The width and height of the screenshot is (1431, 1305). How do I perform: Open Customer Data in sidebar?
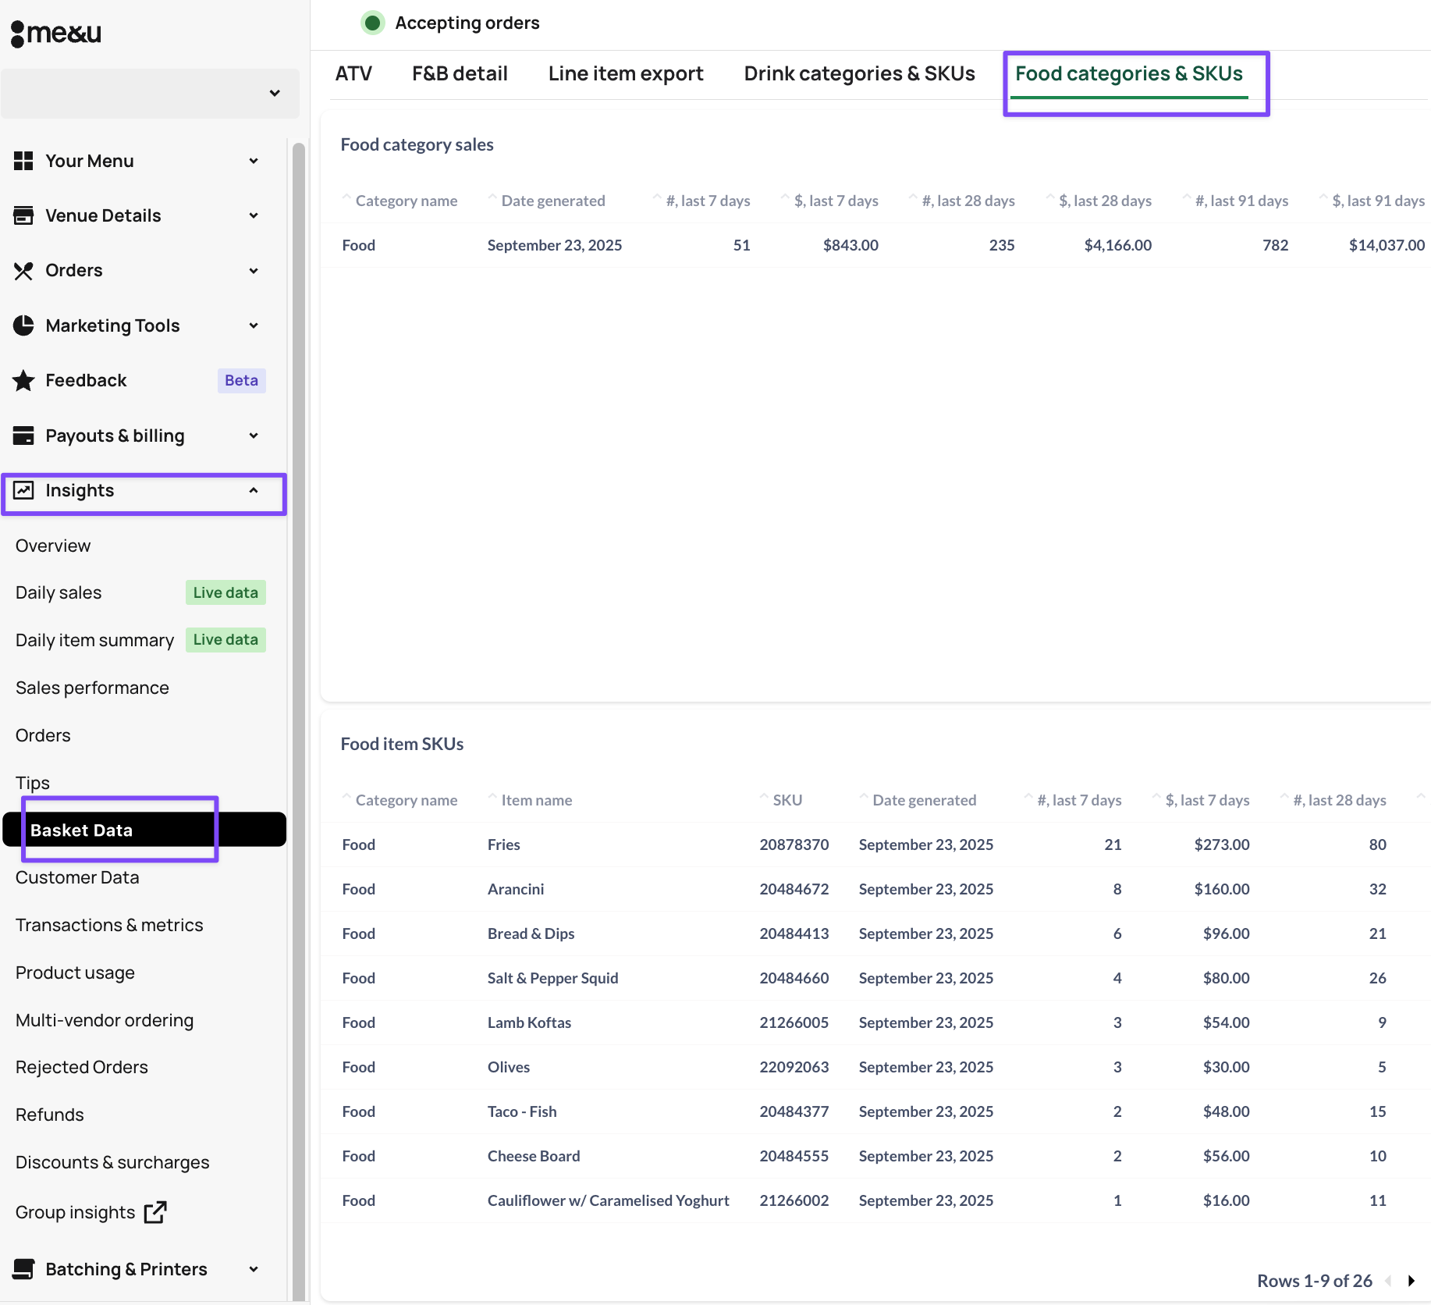coord(77,877)
